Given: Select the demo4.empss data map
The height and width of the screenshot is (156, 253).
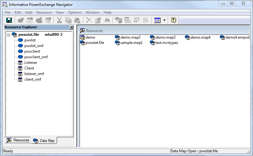Looking at the screenshot, I should click(235, 37).
